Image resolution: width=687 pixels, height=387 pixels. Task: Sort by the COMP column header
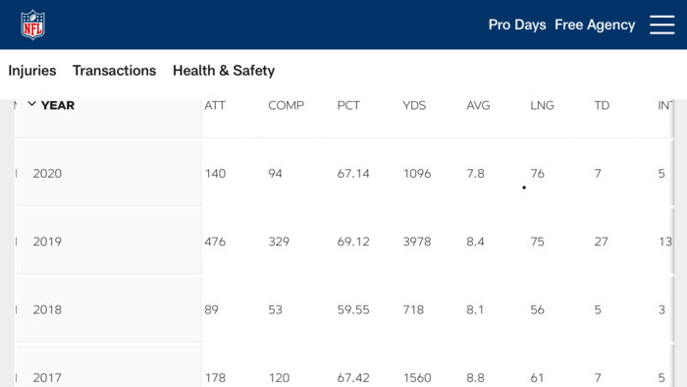pos(287,106)
